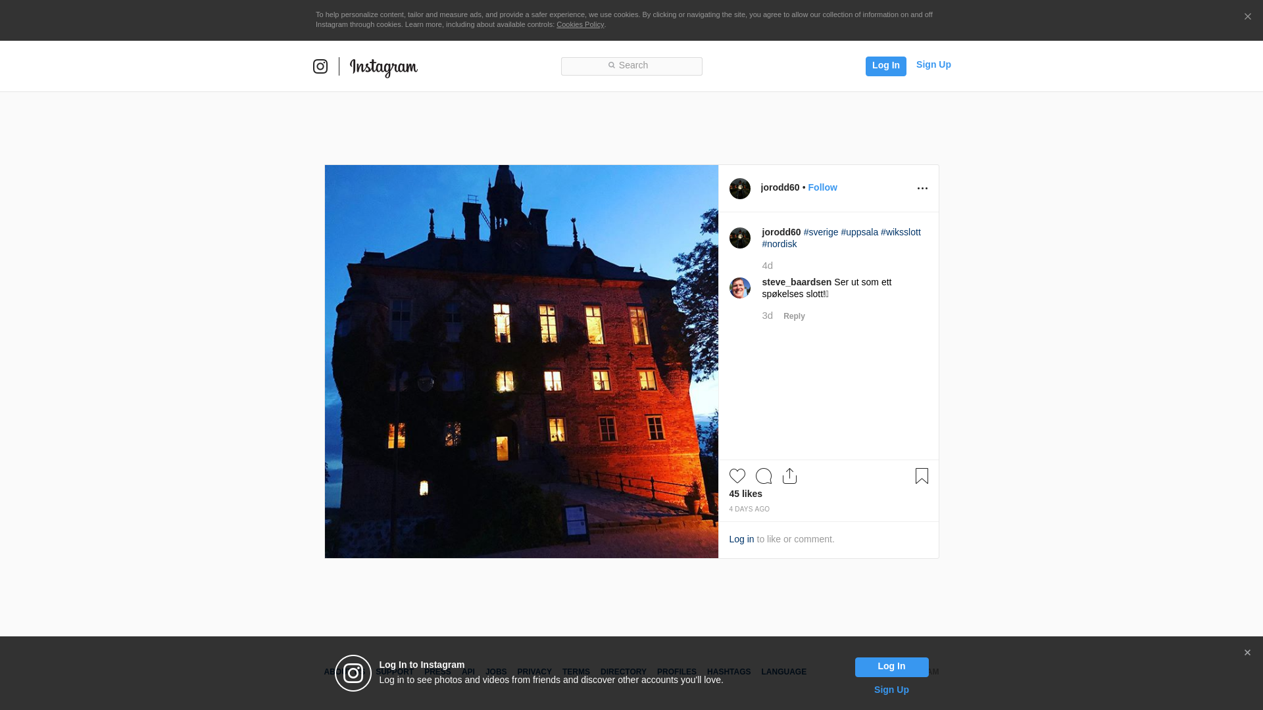Open the #uppsala hashtag
Screen dimensions: 1263x710
click(859, 232)
